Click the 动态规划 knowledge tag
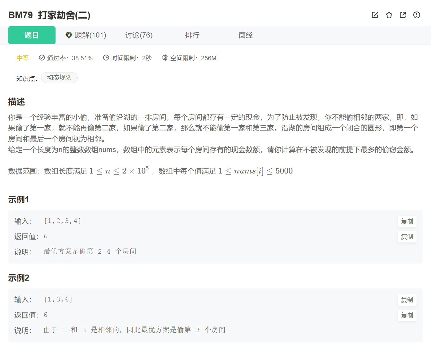The width and height of the screenshot is (431, 347). [59, 78]
